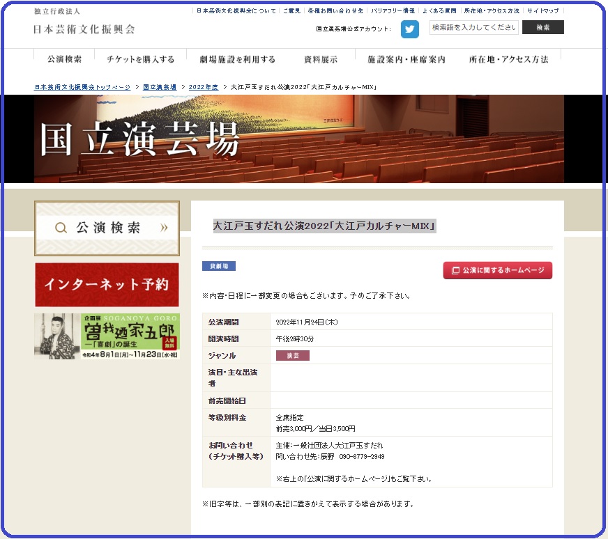Click the ご意見 link in the header
The image size is (608, 539).
coord(291,11)
